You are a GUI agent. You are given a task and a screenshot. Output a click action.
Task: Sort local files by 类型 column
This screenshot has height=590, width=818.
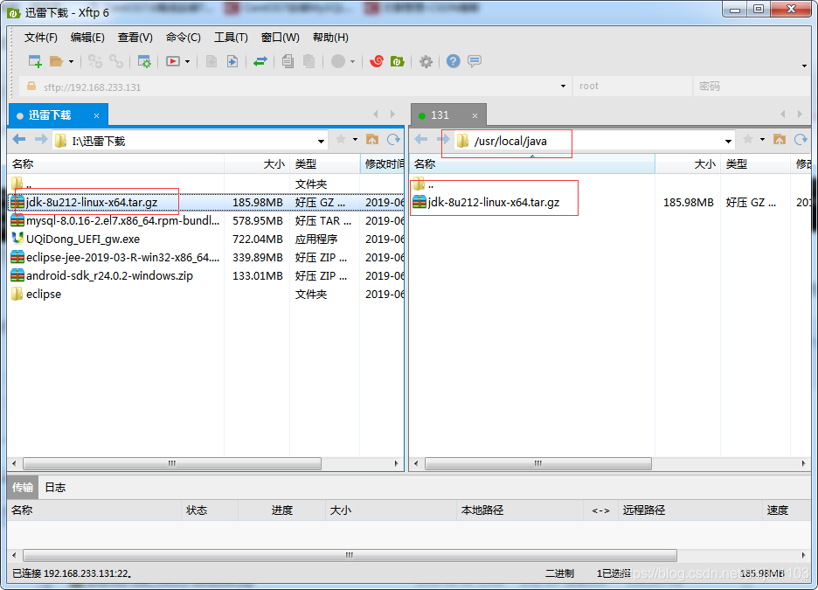(x=324, y=163)
